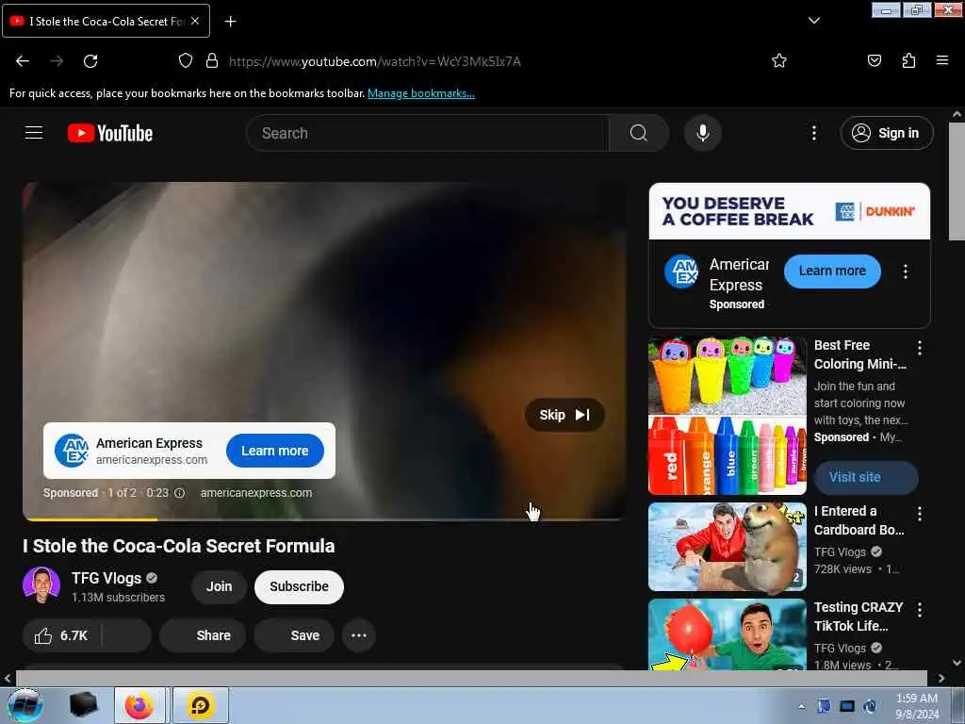
Task: Subscribe to TFG Vlogs
Action: (299, 586)
